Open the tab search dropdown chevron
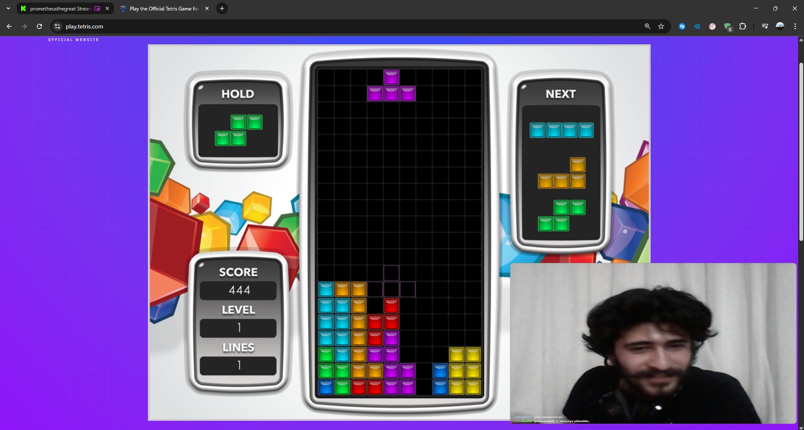 (x=8, y=8)
